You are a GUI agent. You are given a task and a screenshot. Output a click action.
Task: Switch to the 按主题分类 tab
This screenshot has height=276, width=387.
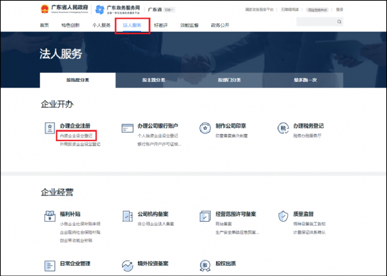click(x=154, y=80)
